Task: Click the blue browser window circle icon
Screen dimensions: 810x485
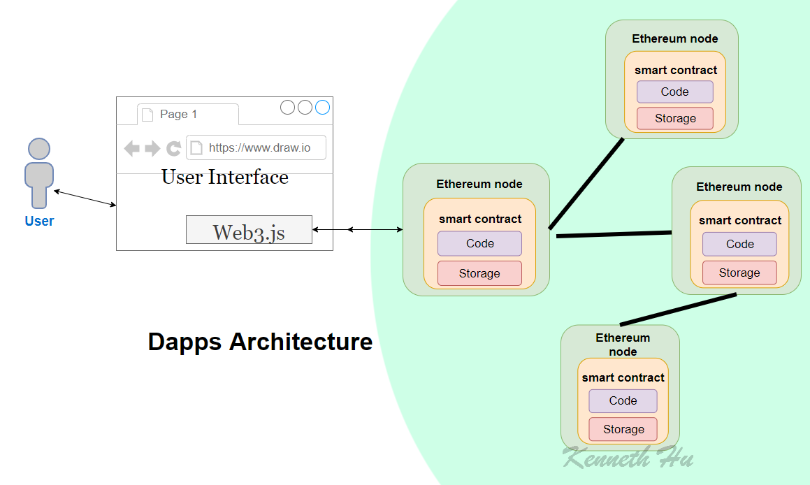Action: (321, 107)
